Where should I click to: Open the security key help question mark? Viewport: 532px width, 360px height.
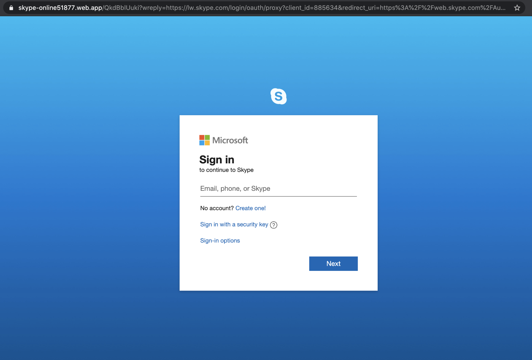click(274, 225)
